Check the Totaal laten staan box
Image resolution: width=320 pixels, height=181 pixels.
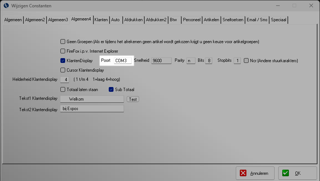click(63, 90)
